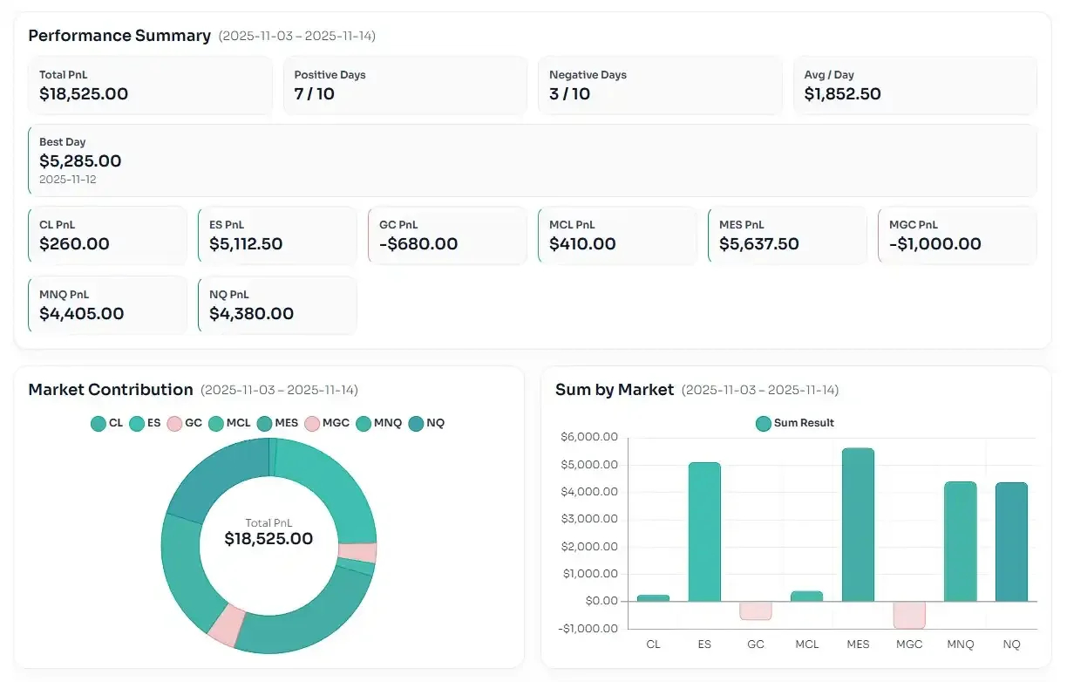1067x682 pixels.
Task: Select the MGC legend dot in the chart legend
Action: point(310,423)
